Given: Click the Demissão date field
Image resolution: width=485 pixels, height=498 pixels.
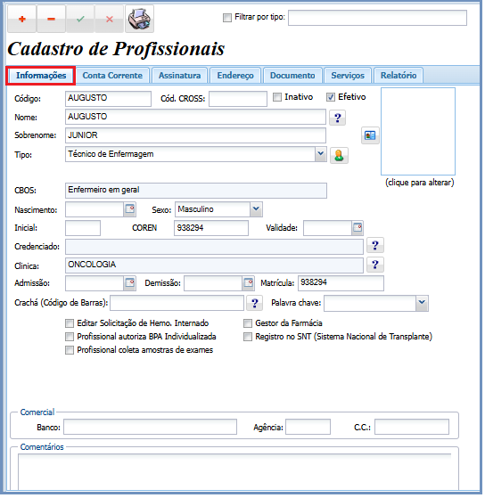Looking at the screenshot, I should pyautogui.click(x=214, y=284).
